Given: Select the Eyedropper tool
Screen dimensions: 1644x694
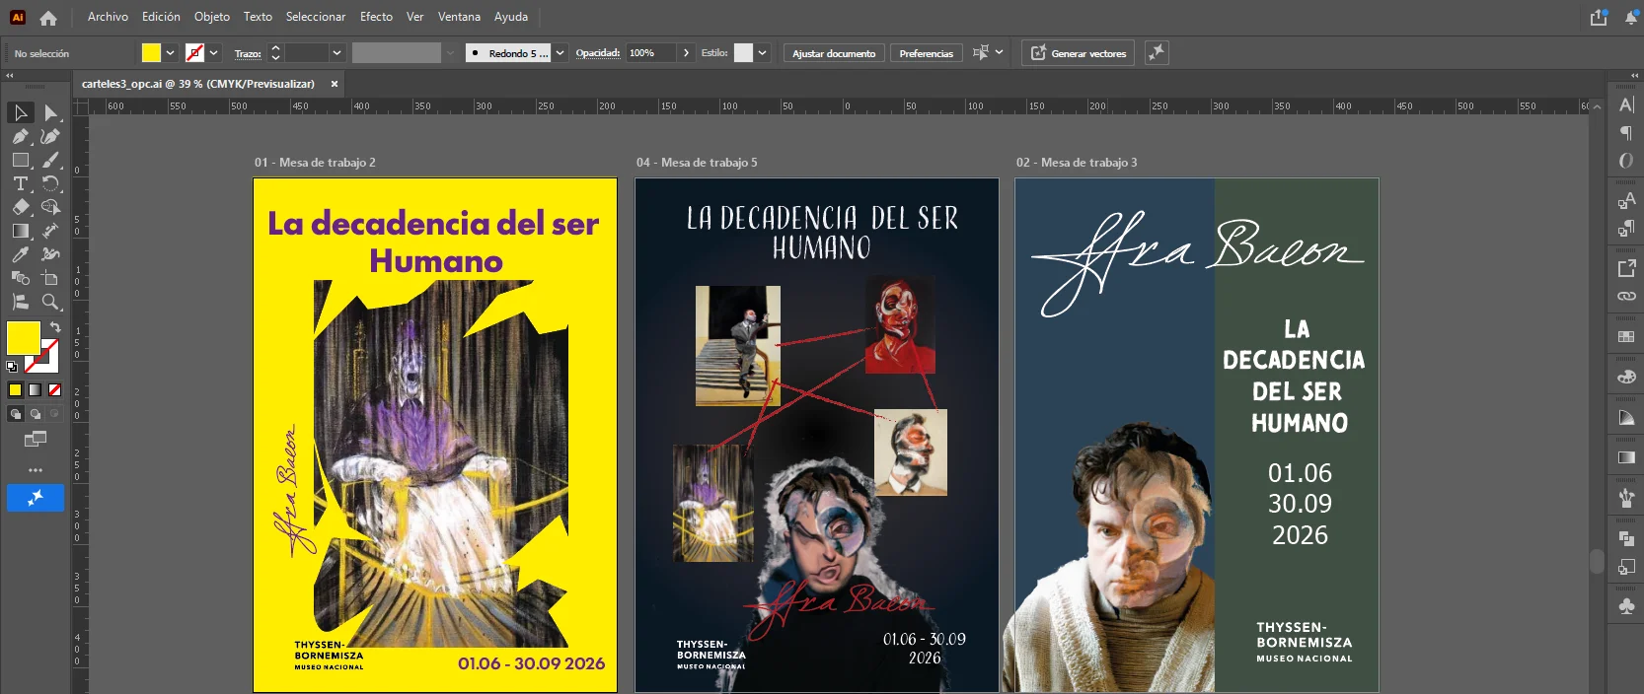Looking at the screenshot, I should (x=21, y=254).
